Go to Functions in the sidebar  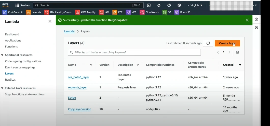click(11, 47)
